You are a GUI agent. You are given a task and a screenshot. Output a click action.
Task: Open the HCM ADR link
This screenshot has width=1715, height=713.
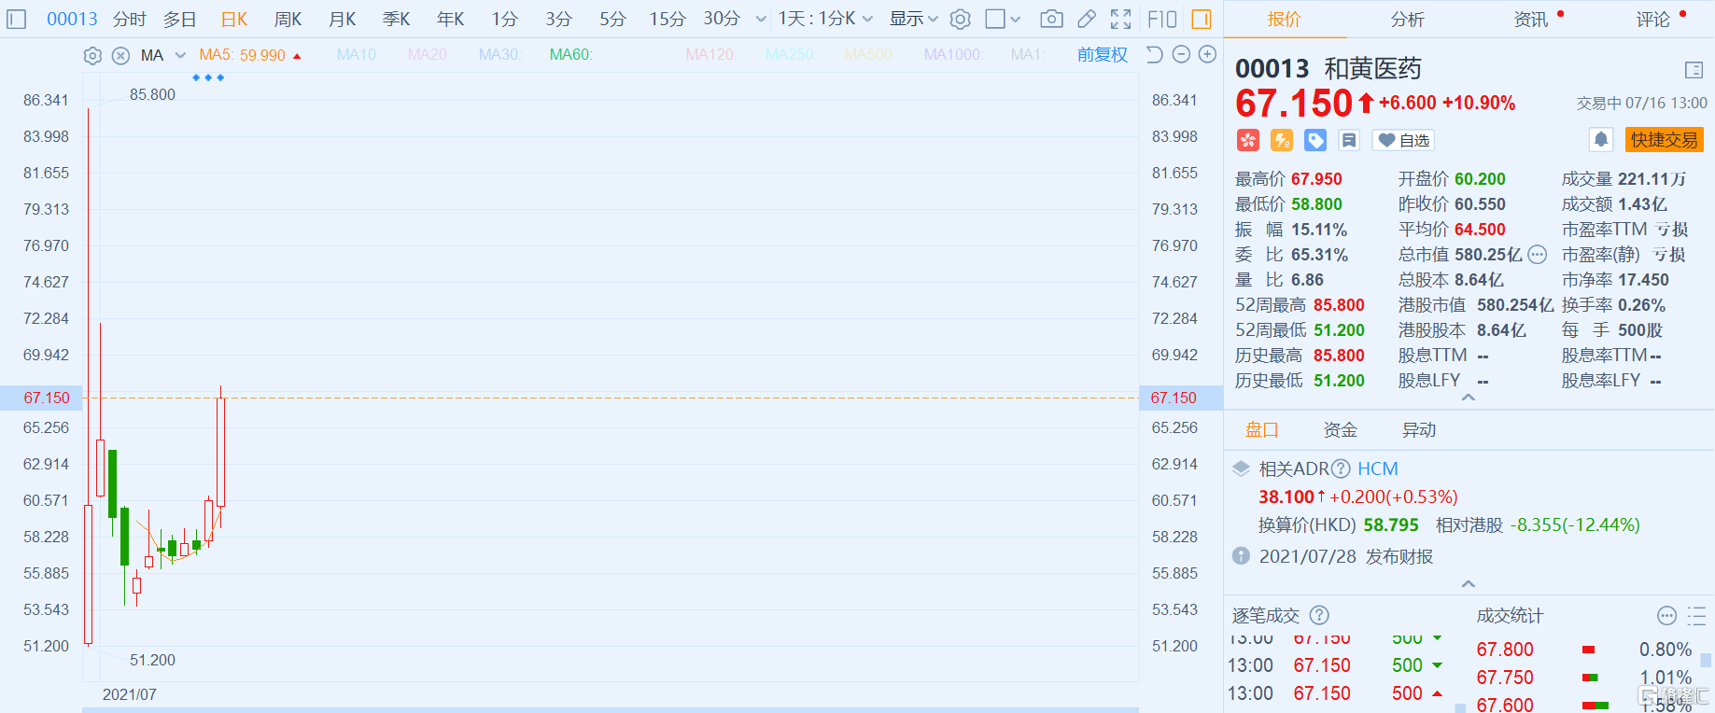pos(1378,468)
